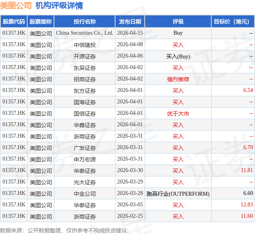255x234 pixels.
Task: Select the 目标价(港元) column header
Action: coord(233,21)
